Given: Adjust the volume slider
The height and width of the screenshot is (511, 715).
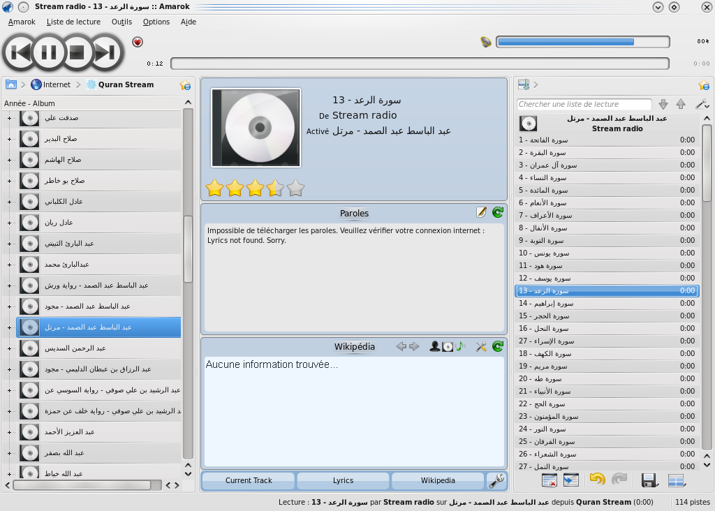Looking at the screenshot, I should tap(583, 42).
